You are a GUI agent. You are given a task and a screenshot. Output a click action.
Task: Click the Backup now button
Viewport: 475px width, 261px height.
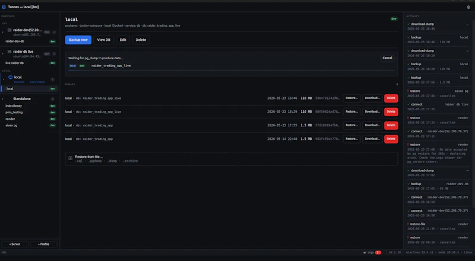click(78, 40)
